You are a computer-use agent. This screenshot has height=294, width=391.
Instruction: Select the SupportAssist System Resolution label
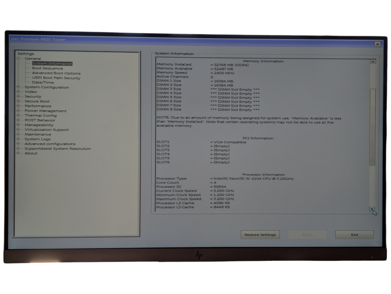(58, 149)
